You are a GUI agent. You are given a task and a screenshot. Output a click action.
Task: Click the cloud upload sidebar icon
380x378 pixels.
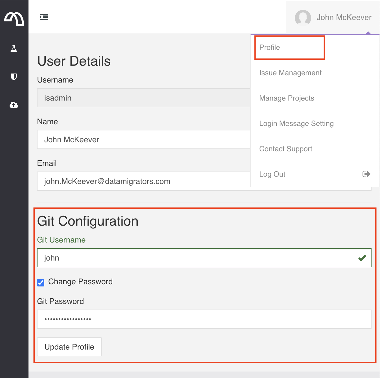click(14, 105)
